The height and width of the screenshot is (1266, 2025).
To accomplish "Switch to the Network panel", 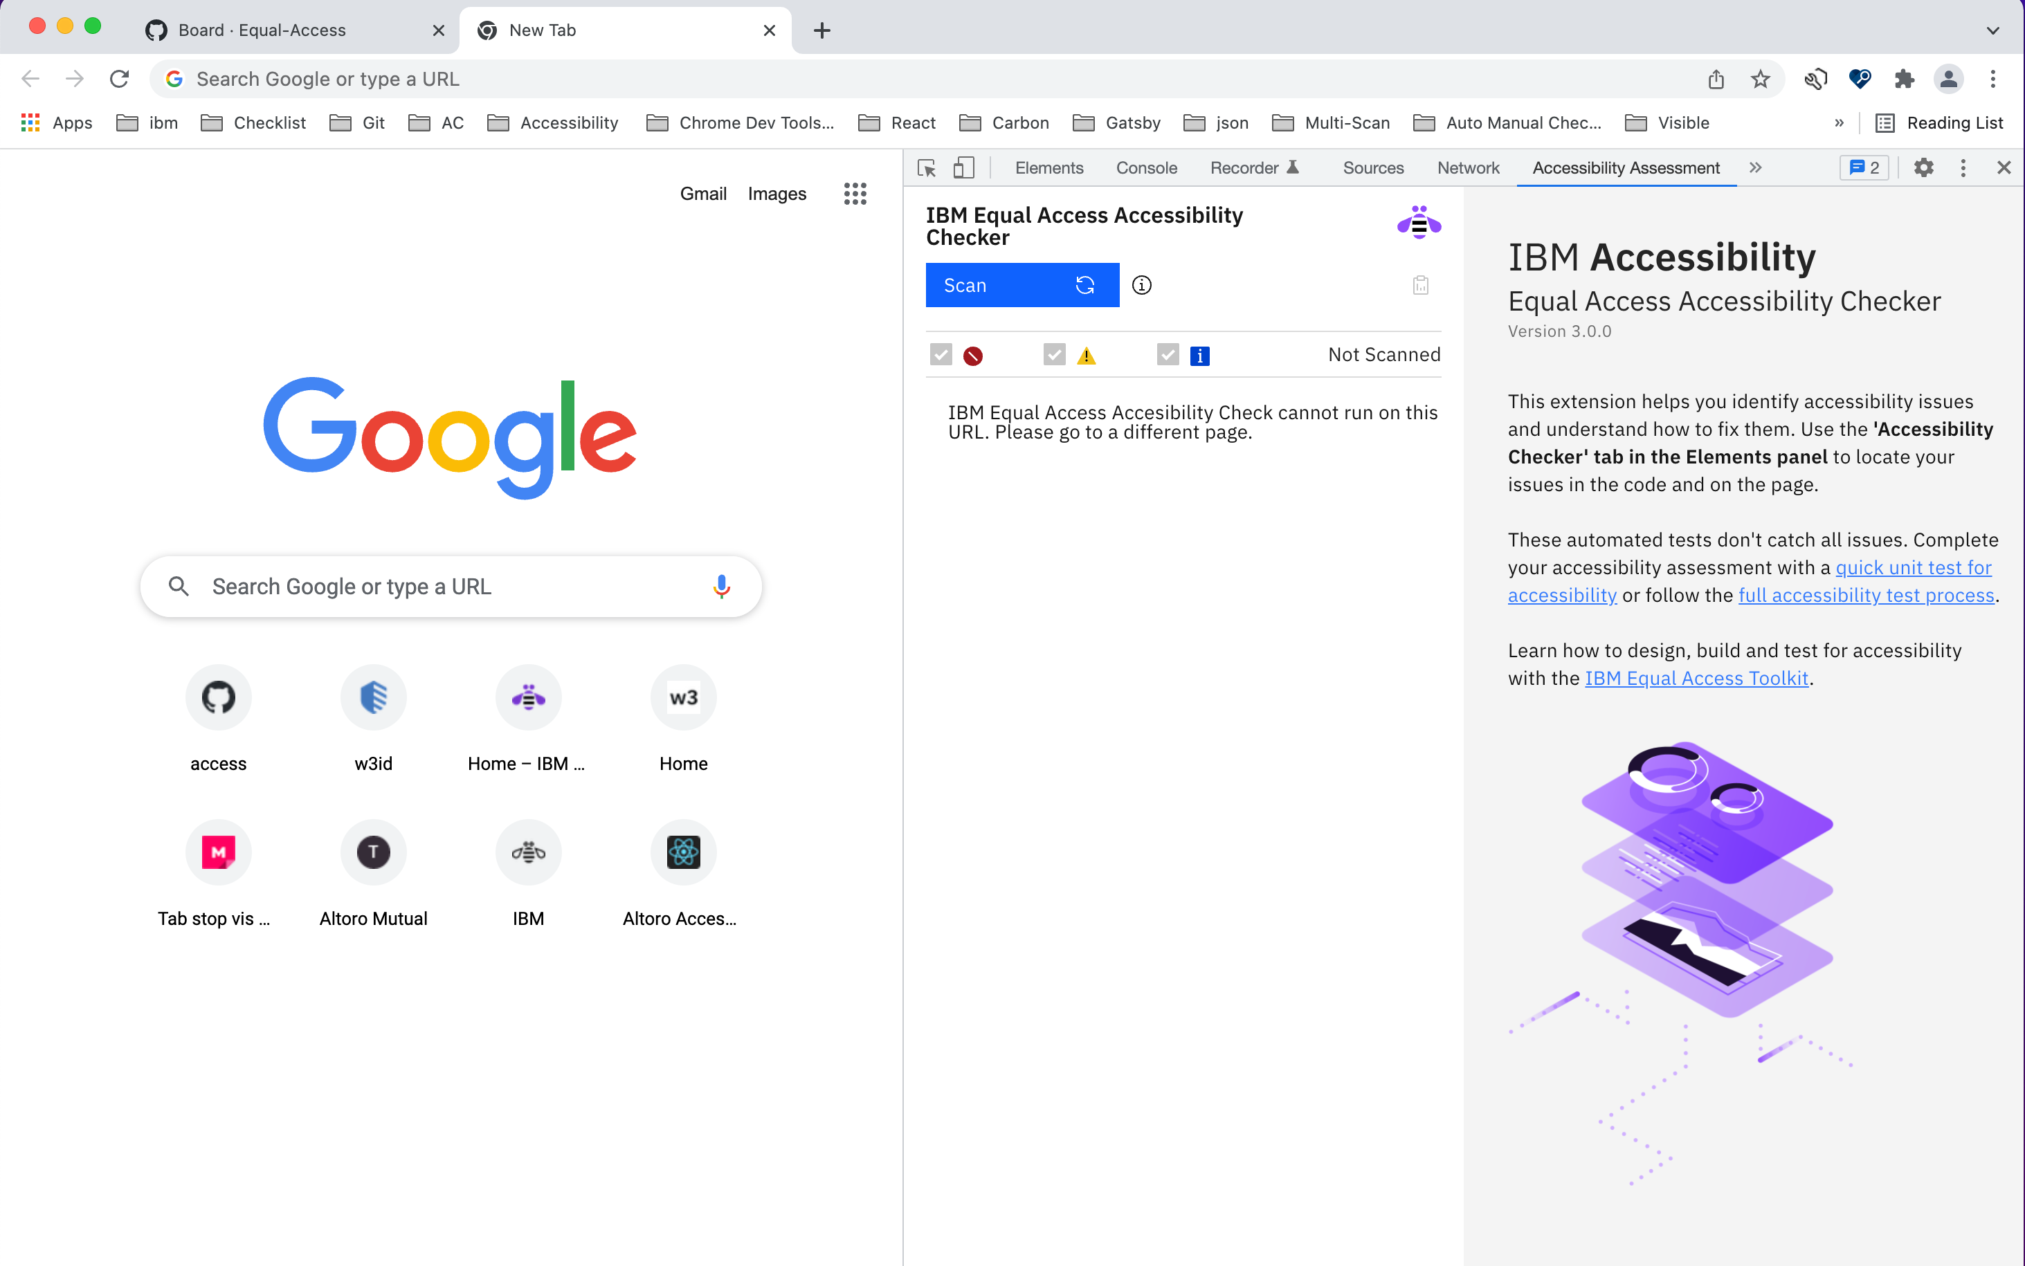I will (x=1467, y=167).
